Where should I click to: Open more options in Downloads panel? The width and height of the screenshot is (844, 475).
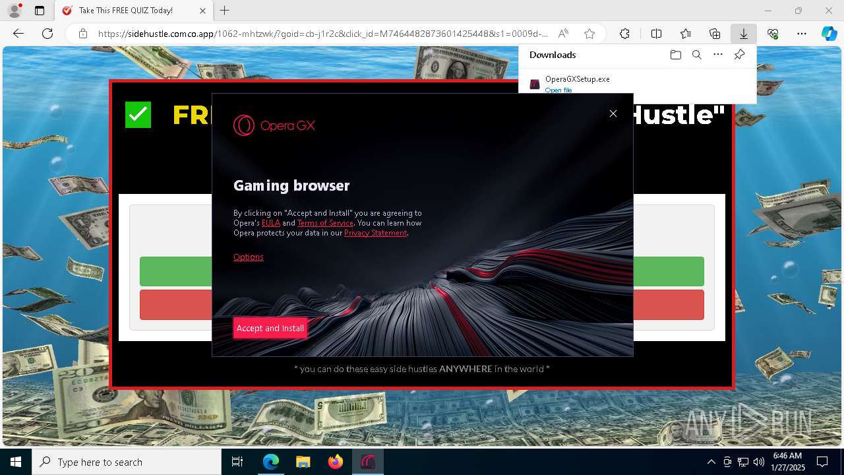[718, 55]
